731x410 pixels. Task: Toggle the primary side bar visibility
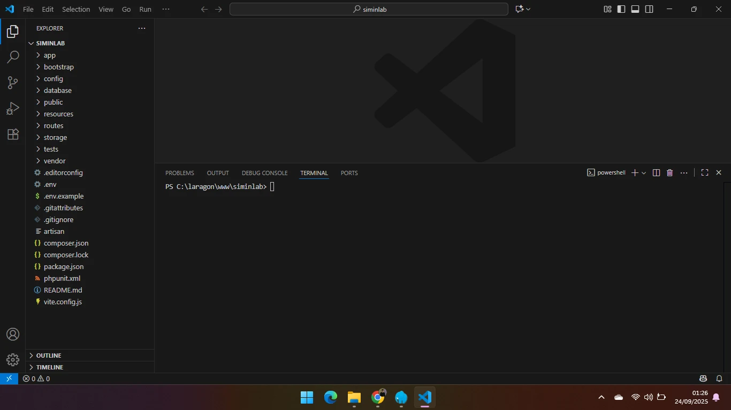[x=621, y=9]
